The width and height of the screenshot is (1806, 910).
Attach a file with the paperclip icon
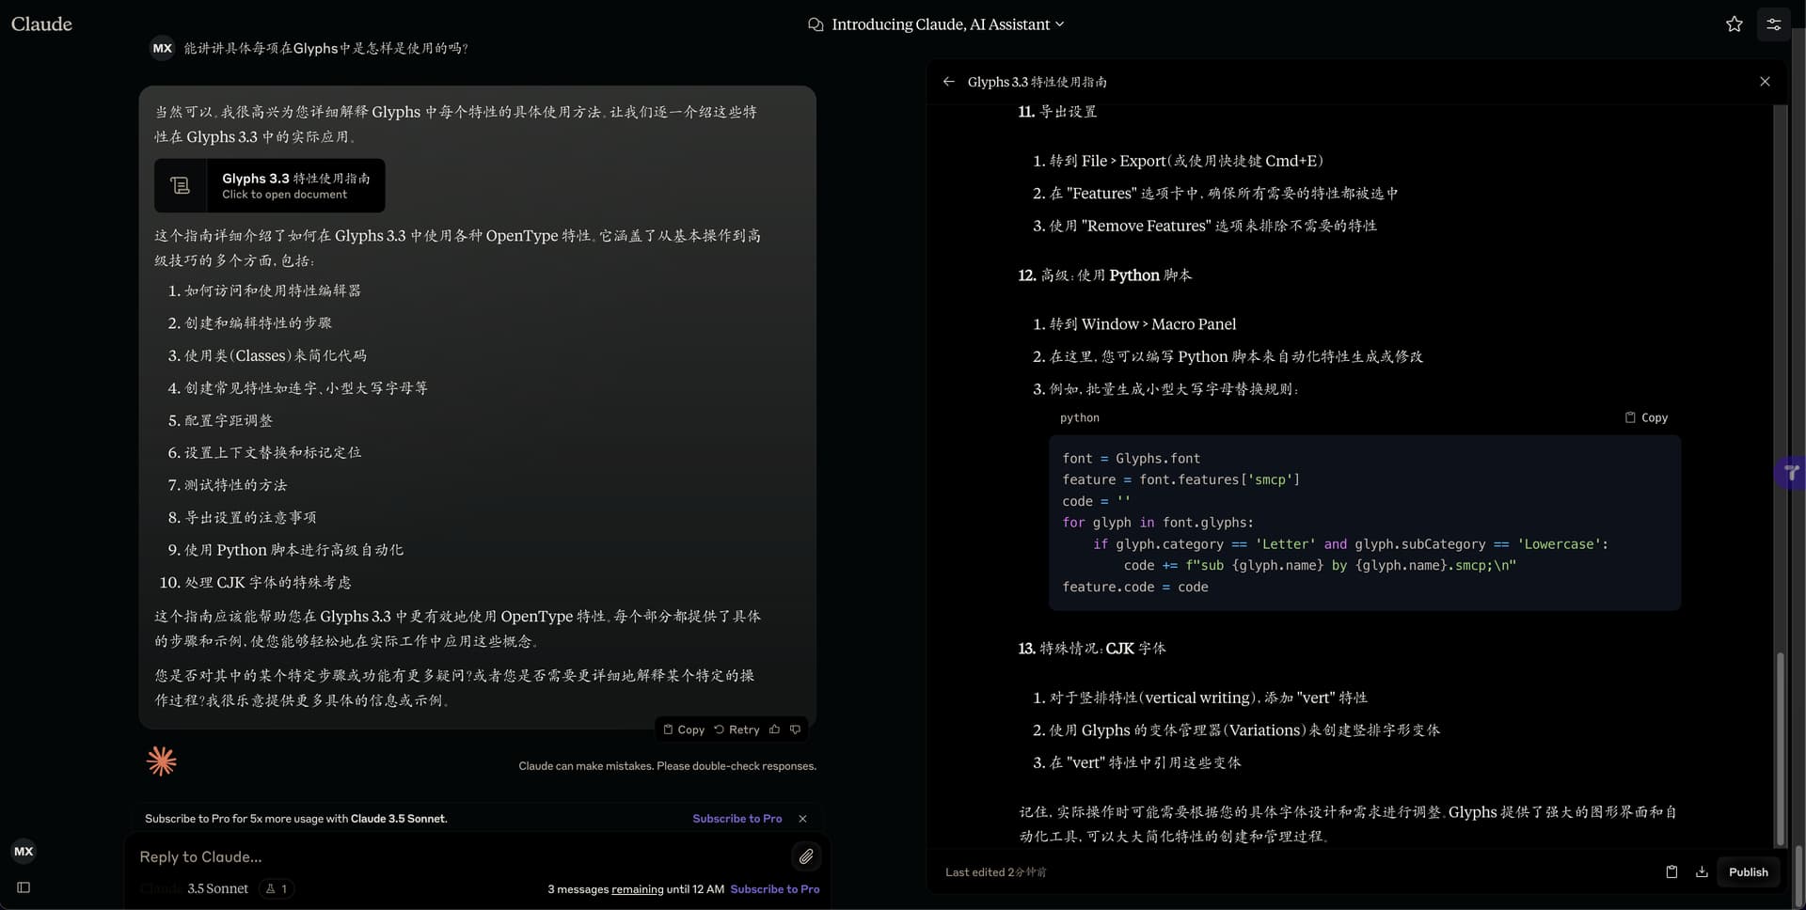coord(806,856)
